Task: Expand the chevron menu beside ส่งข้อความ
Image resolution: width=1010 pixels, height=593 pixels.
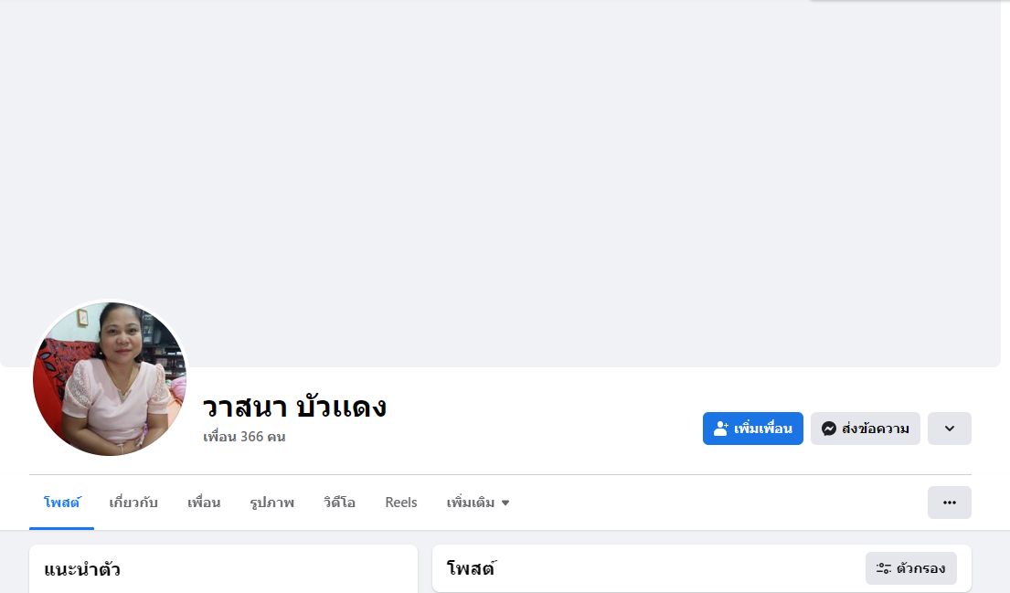Action: 949,429
